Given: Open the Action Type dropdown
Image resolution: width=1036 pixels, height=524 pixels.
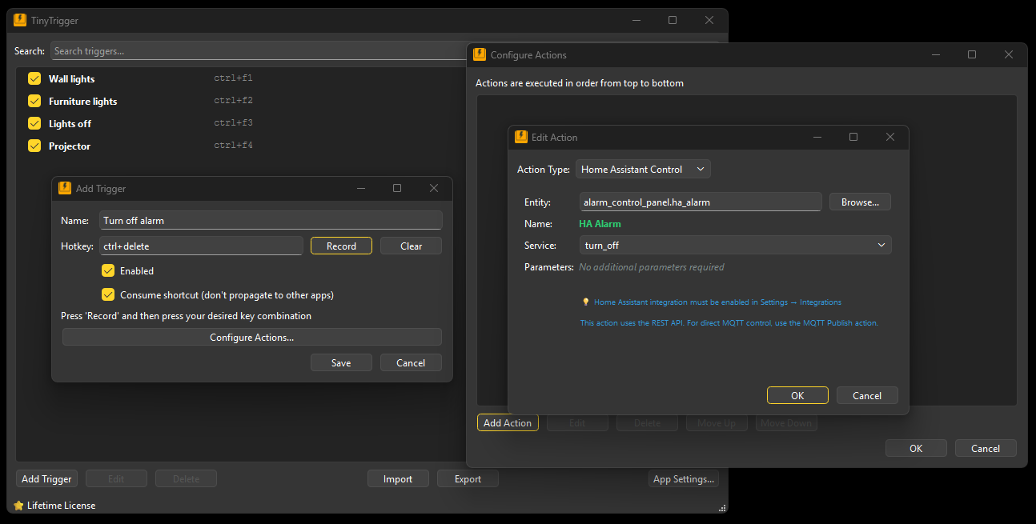Looking at the screenshot, I should click(642, 169).
